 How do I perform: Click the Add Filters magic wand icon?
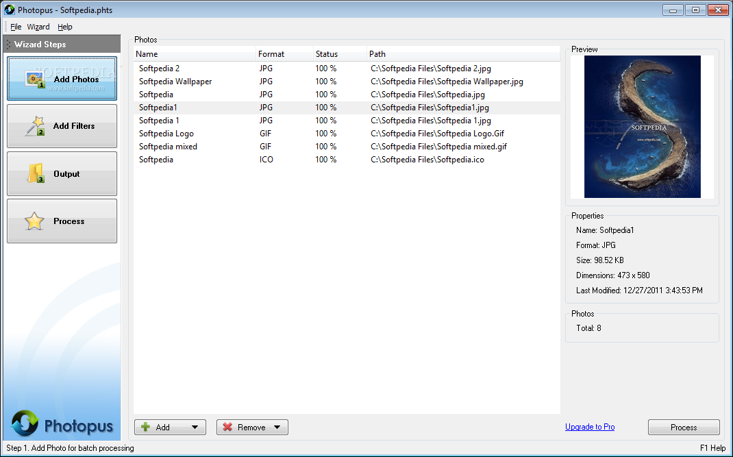tap(34, 126)
